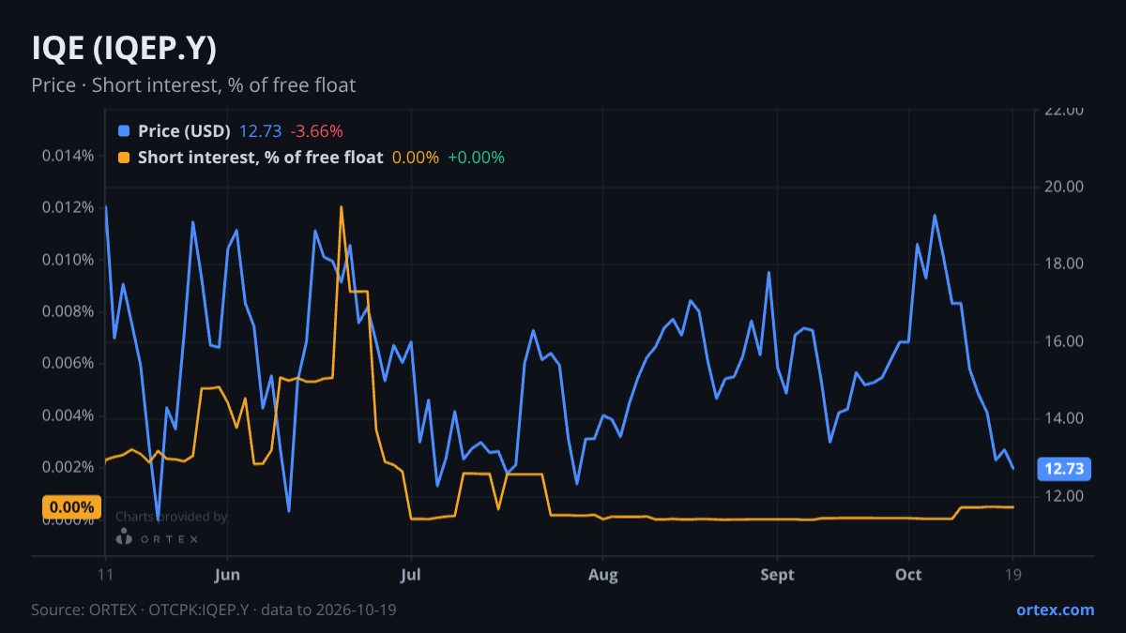Click the Jul label on the date axis
Screen dimensions: 1126x633
tap(410, 575)
